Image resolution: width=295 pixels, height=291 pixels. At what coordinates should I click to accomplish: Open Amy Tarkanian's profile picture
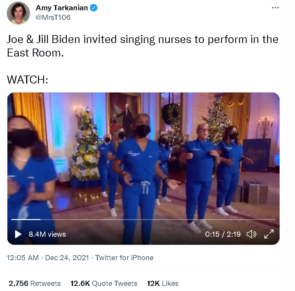pyautogui.click(x=18, y=13)
